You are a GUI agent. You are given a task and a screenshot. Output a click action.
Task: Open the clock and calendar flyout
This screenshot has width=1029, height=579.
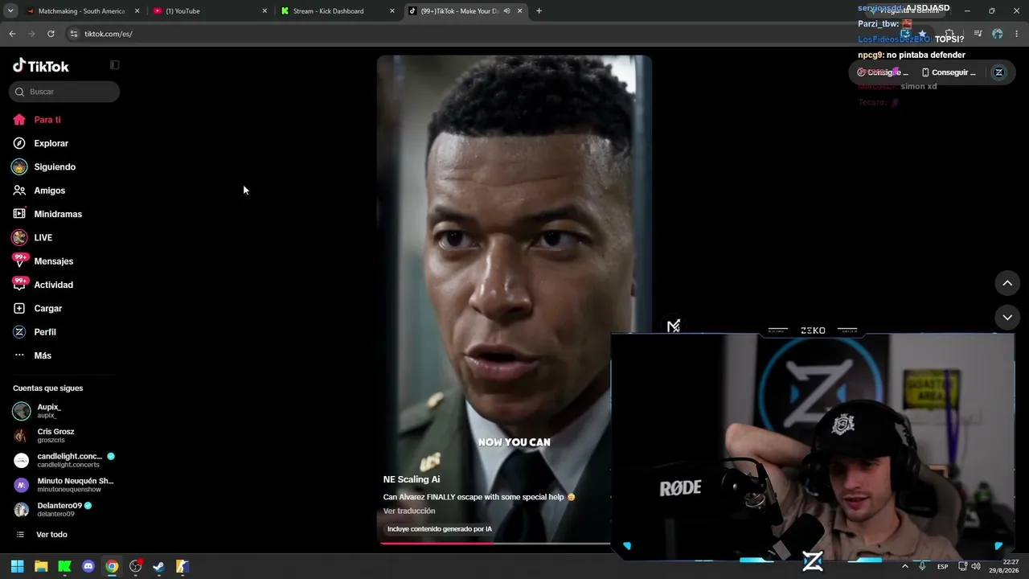[x=1005, y=566]
